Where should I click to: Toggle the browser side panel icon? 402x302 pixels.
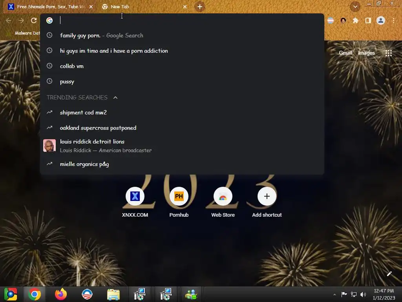(368, 20)
